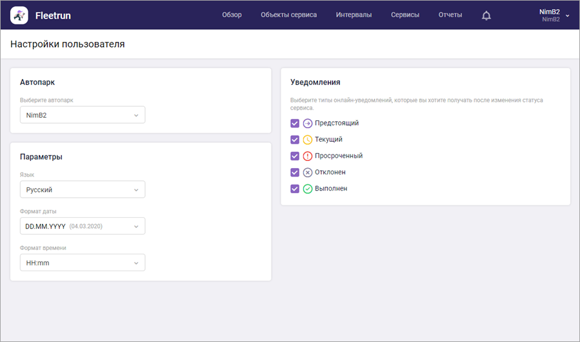580x342 pixels.
Task: Open the Отчеты reports page
Action: (x=450, y=15)
